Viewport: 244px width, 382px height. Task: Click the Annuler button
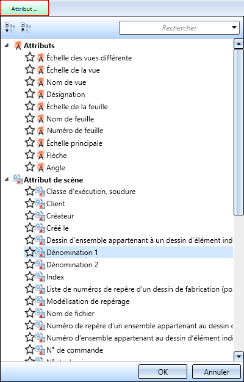point(217,372)
